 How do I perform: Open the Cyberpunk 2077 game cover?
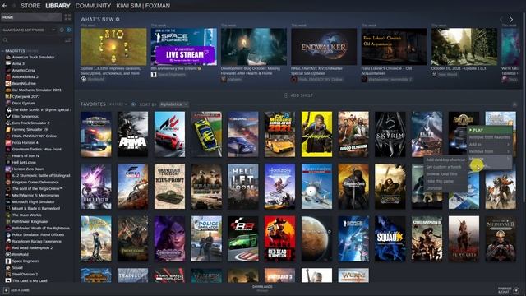[316, 134]
